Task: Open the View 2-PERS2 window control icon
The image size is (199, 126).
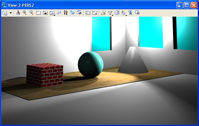Action: [4, 5]
